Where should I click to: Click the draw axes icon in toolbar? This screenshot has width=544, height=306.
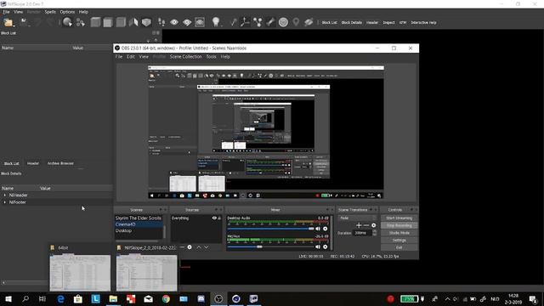point(245,22)
